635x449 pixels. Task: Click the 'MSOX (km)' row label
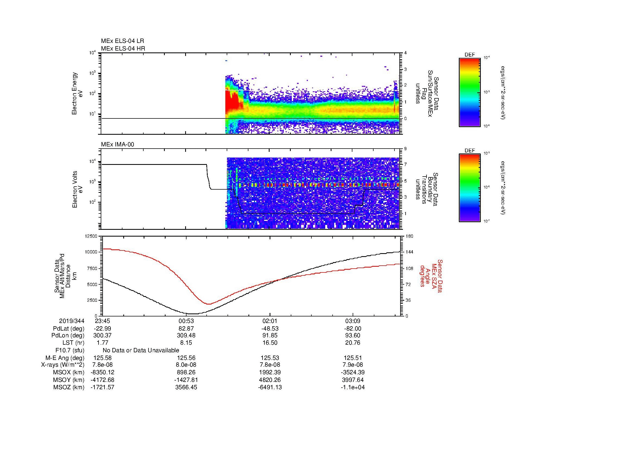[x=69, y=372]
